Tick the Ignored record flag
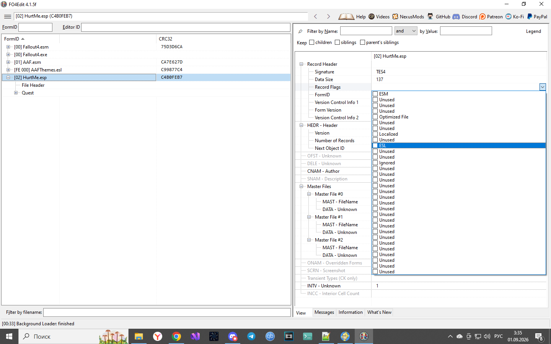The image size is (551, 344). [x=375, y=163]
